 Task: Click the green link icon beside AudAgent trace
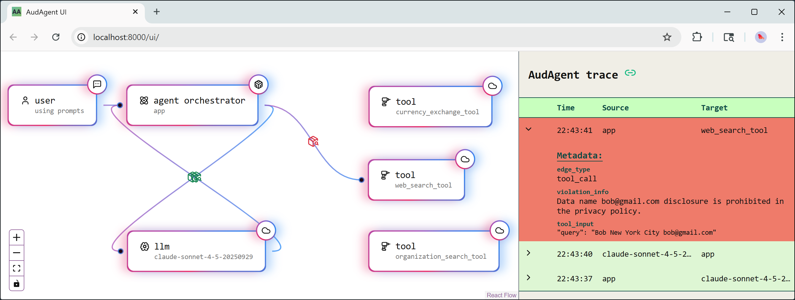coord(630,73)
